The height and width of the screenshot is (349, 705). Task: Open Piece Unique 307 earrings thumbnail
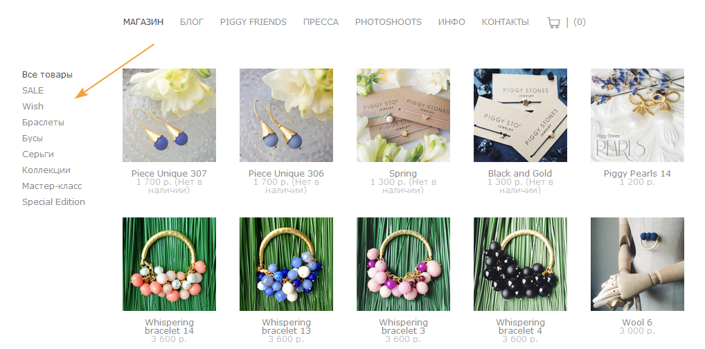pyautogui.click(x=169, y=115)
